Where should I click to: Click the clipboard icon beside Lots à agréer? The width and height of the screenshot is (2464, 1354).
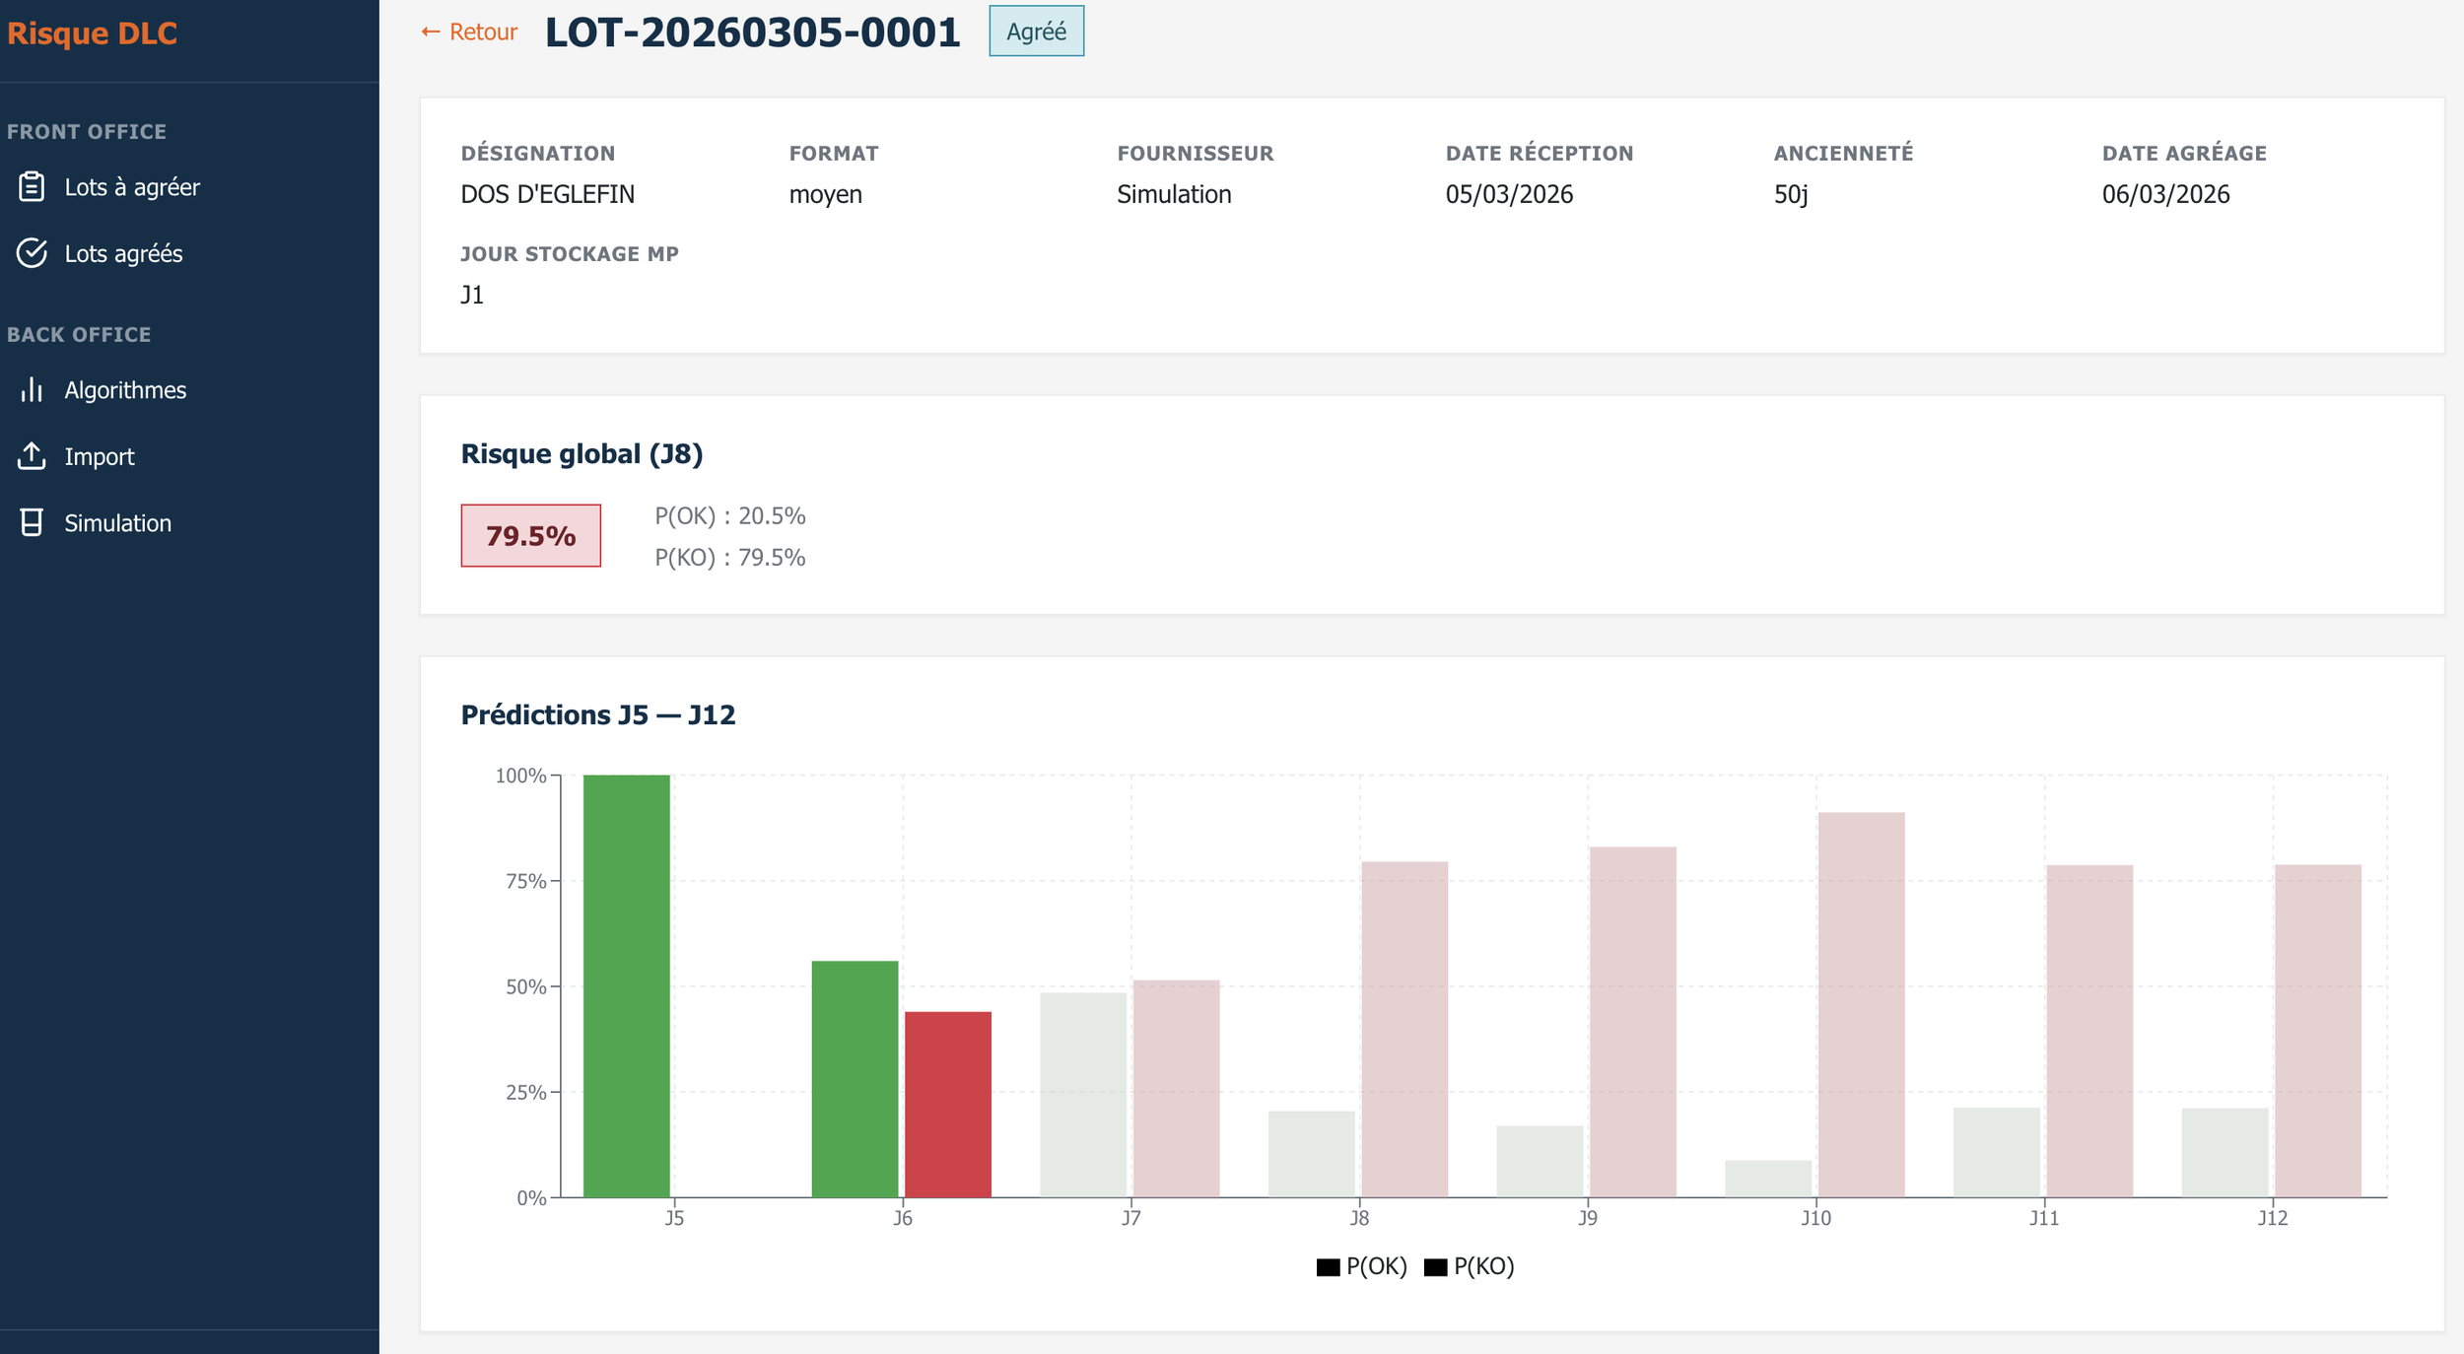32,187
